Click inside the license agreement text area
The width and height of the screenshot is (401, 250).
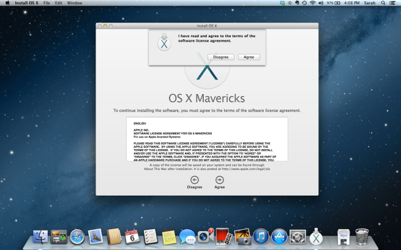click(x=202, y=139)
